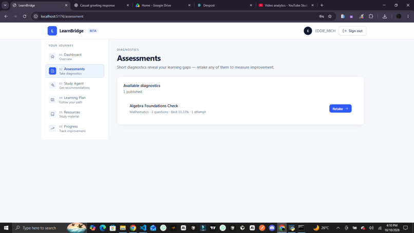
Task: Click the EDDIE_MICH avatar circle
Action: click(x=308, y=31)
